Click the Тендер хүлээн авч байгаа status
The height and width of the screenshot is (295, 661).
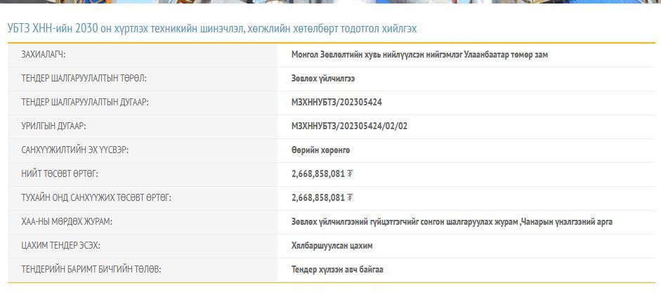[337, 269]
